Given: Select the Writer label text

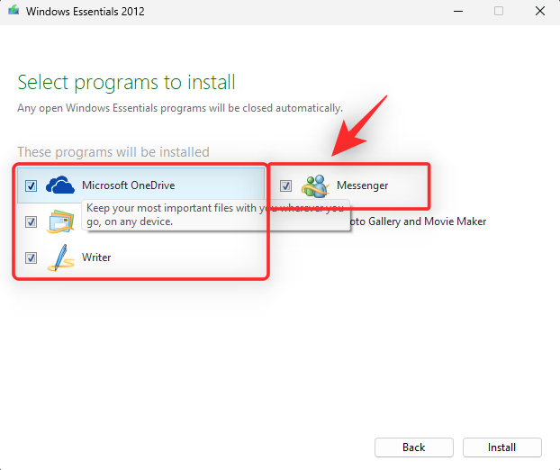Looking at the screenshot, I should click(x=96, y=258).
